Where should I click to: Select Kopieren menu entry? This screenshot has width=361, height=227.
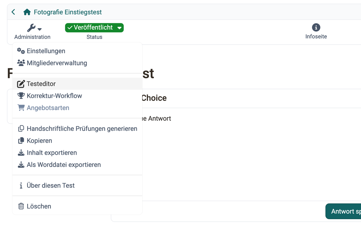pos(77,141)
